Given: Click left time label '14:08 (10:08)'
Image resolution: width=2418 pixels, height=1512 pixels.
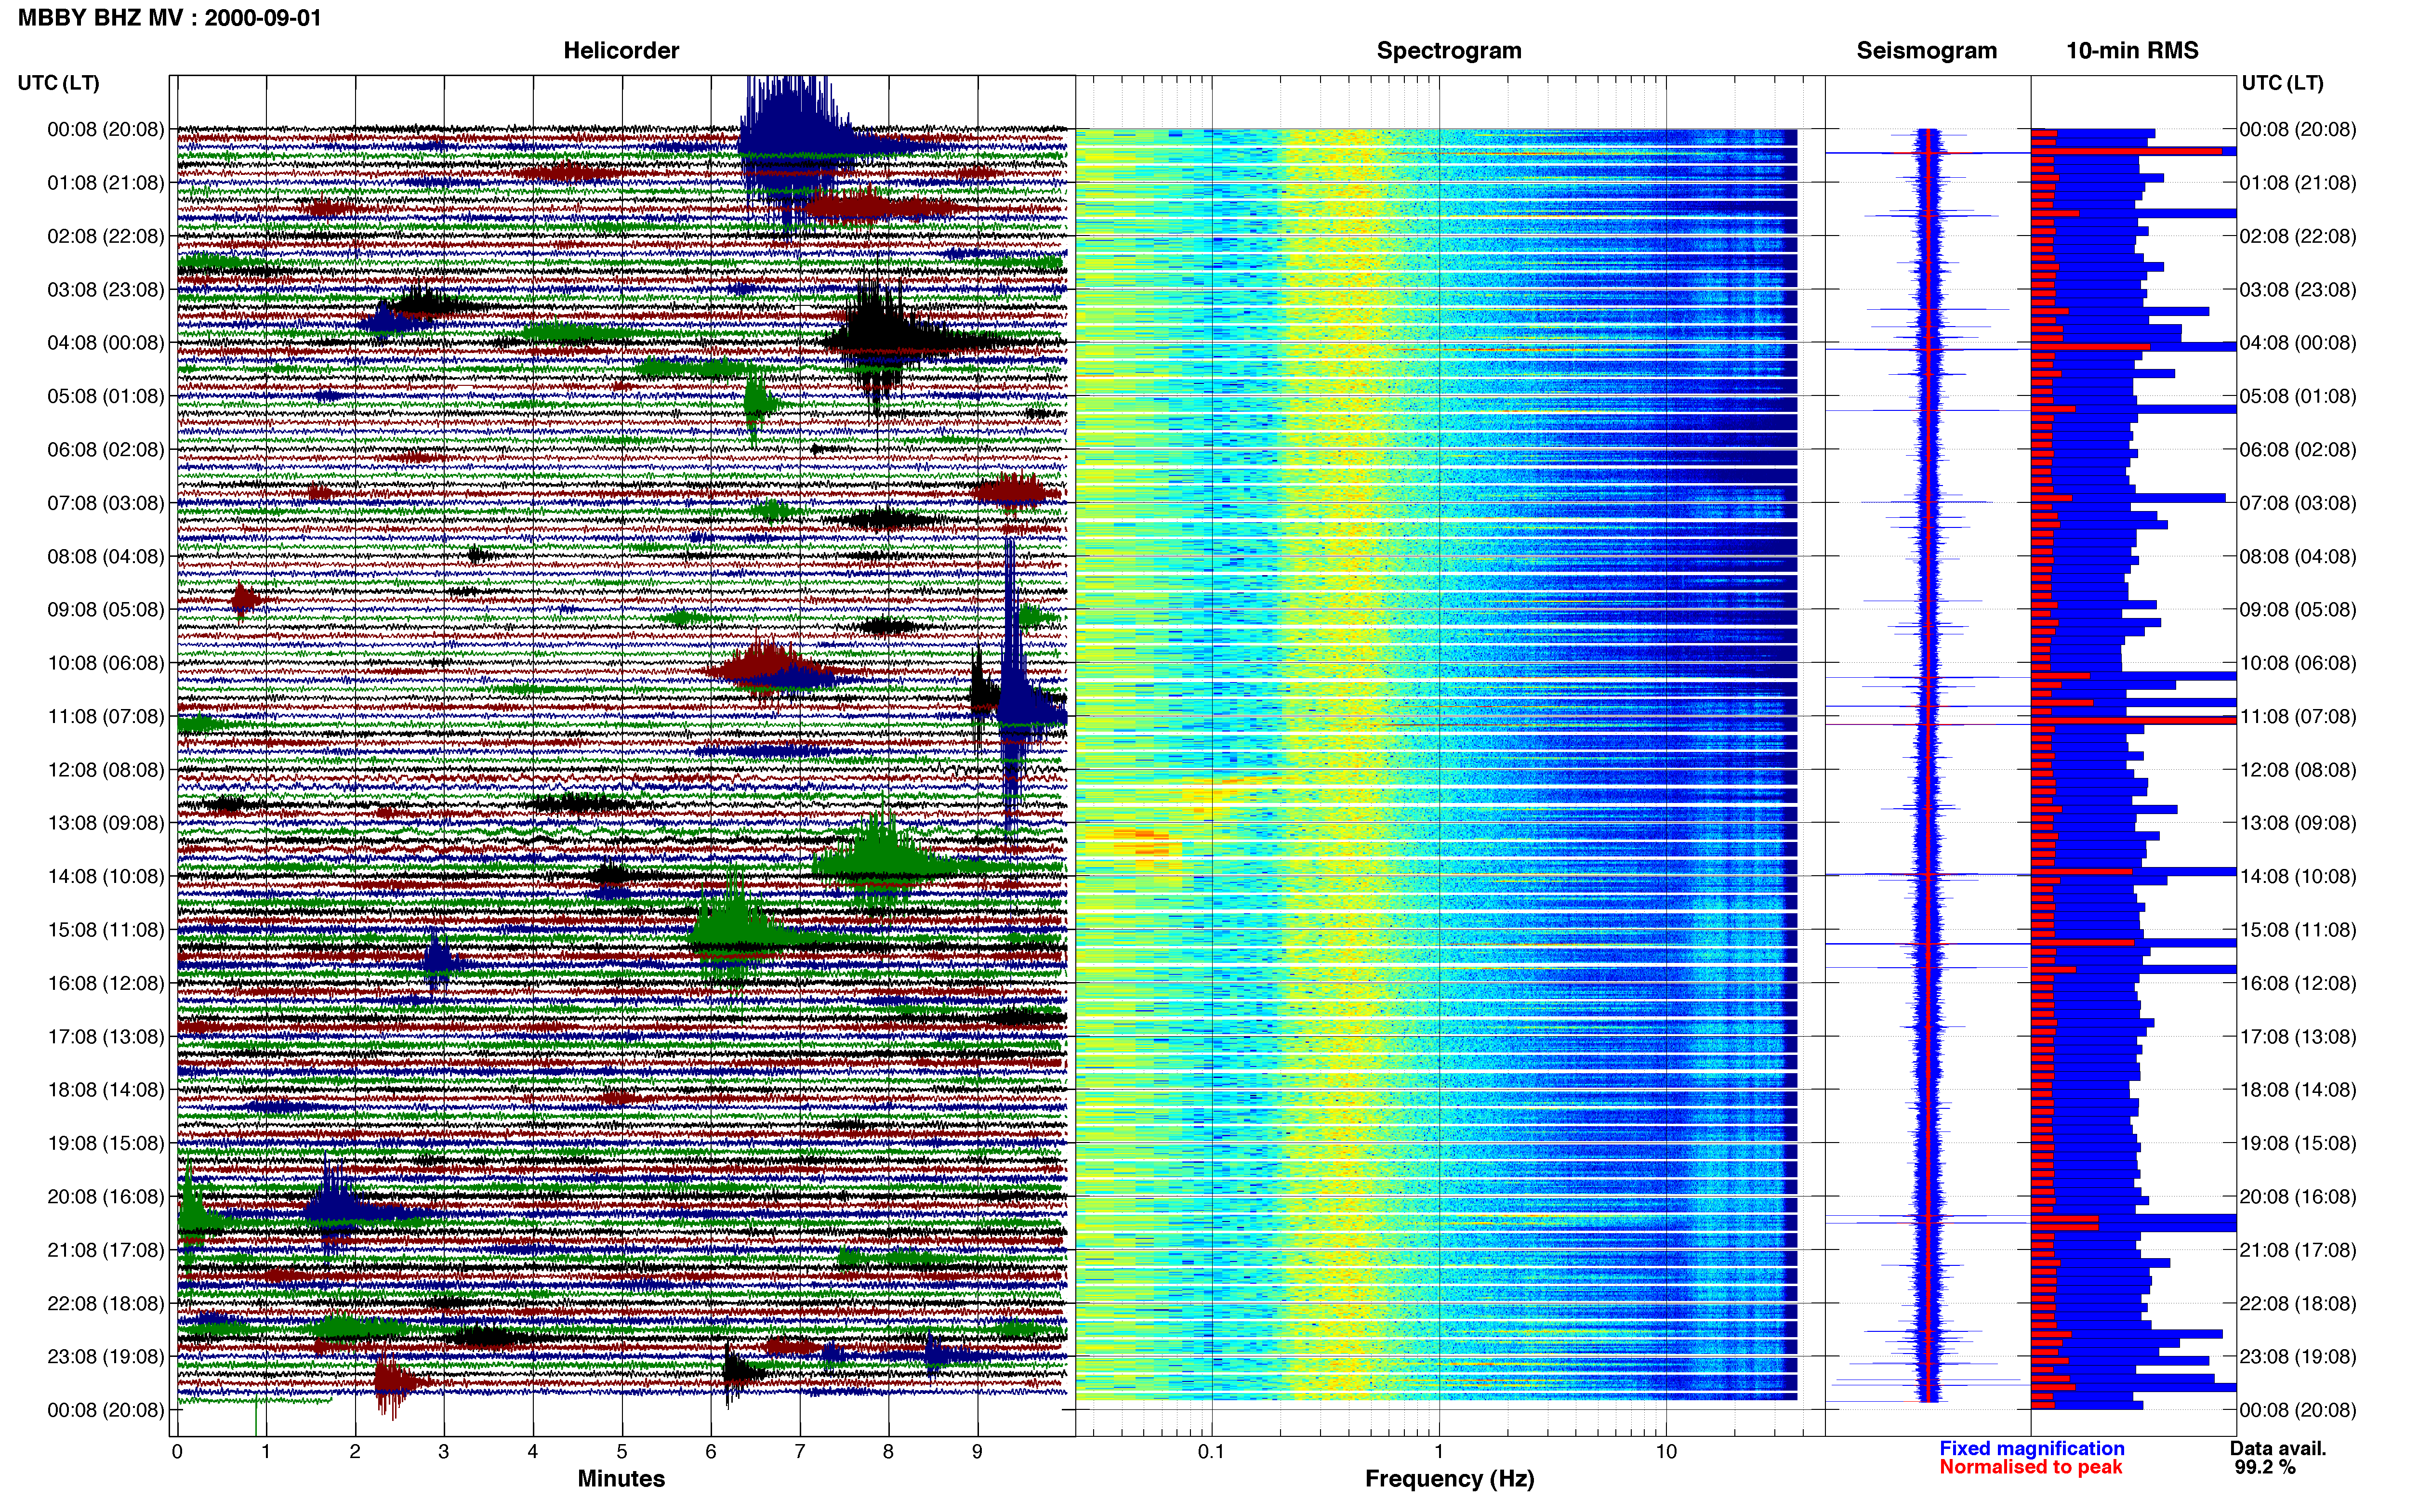Looking at the screenshot, I should coord(105,876).
